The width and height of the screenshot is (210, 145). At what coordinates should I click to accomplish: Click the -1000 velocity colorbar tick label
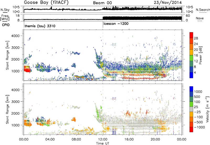(x=199, y=127)
